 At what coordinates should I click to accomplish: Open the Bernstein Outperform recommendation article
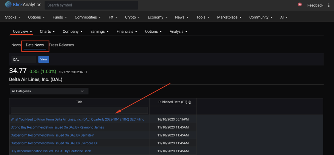pyautogui.click(x=52, y=135)
